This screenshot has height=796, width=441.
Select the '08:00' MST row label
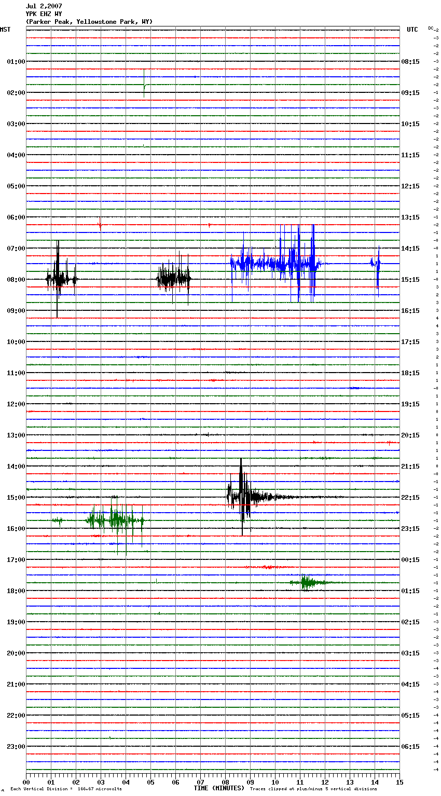16,280
